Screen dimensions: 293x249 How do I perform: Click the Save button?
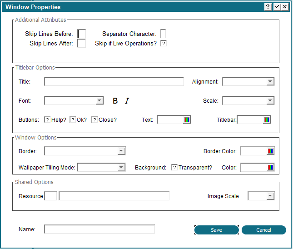pos(217,230)
